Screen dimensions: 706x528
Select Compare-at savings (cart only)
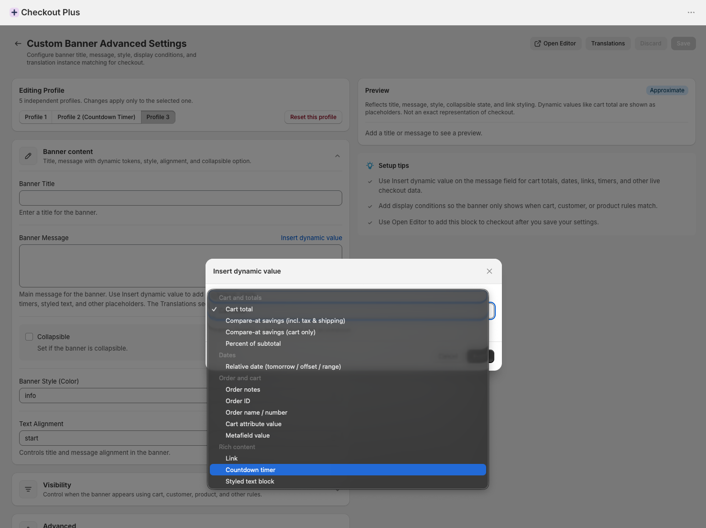pos(348,332)
